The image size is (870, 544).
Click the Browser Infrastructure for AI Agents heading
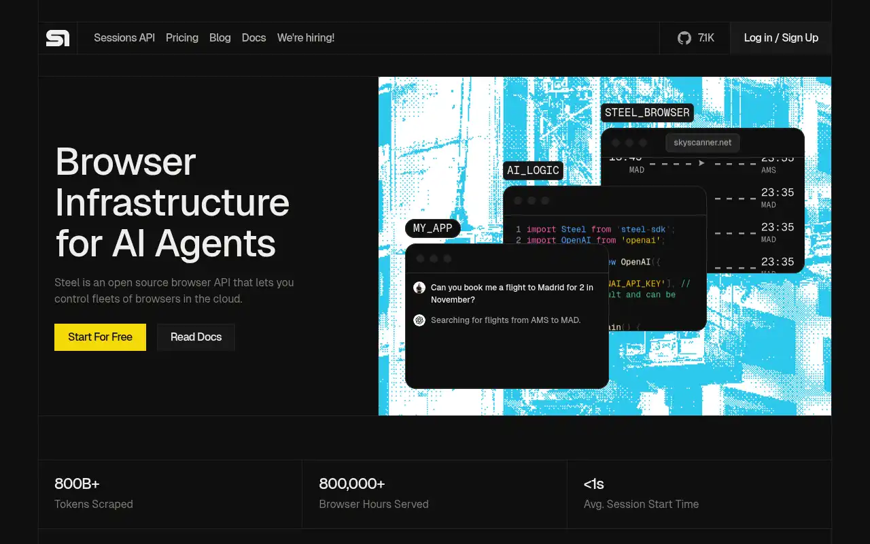click(x=173, y=203)
